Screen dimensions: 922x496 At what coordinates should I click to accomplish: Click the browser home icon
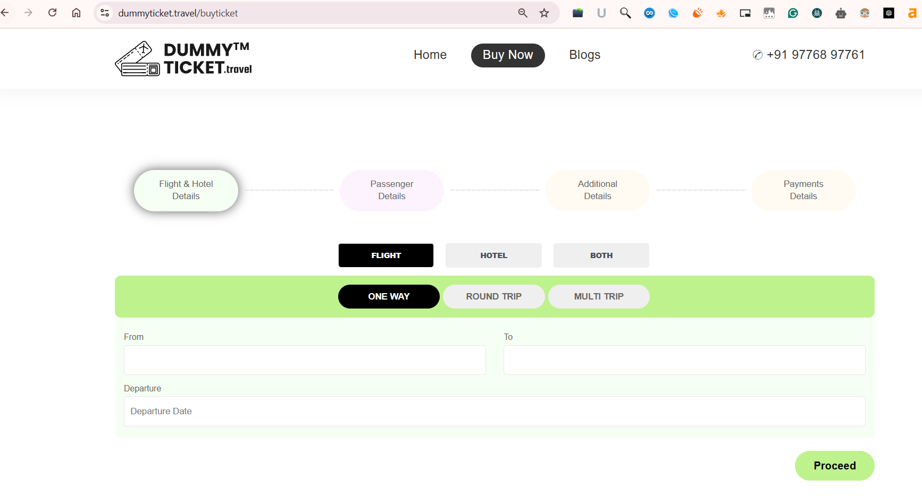tap(77, 13)
